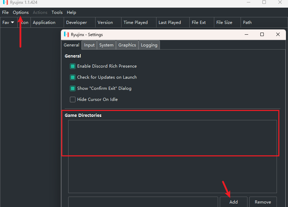288x207 pixels.
Task: Sort by the Last Played column header
Action: point(173,23)
